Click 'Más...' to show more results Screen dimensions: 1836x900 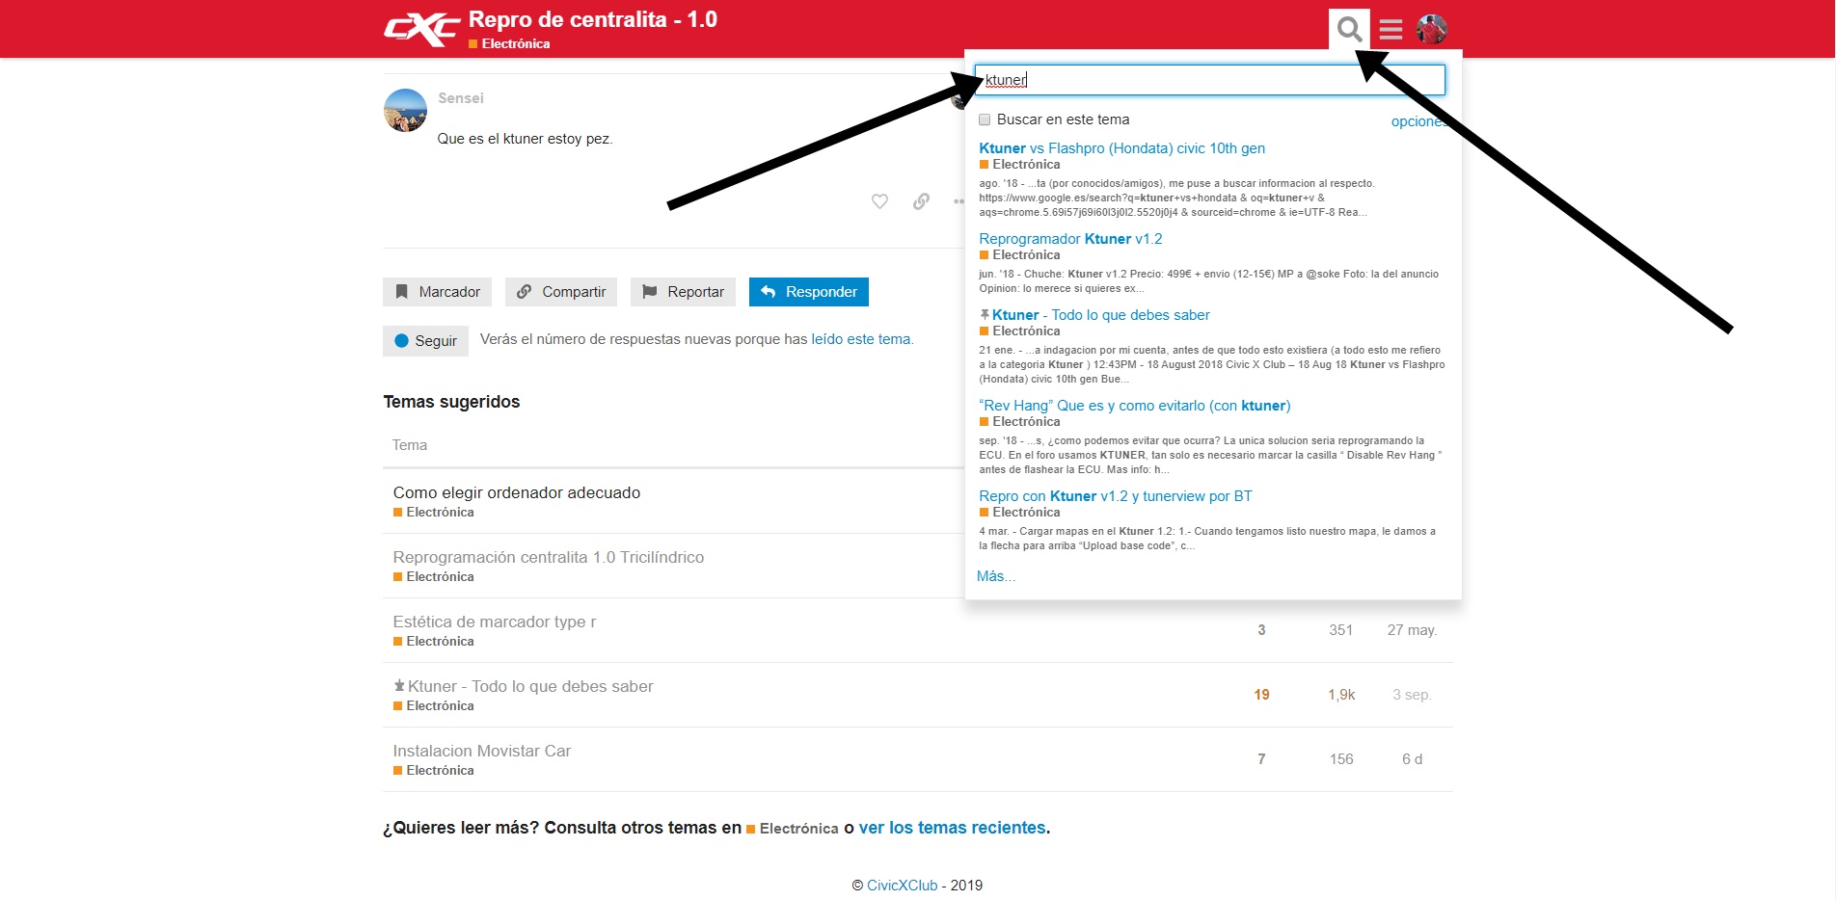coord(996,576)
